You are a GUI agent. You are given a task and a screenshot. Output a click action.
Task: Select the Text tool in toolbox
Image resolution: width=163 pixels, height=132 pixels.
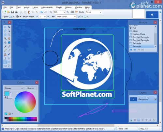pos(5,58)
